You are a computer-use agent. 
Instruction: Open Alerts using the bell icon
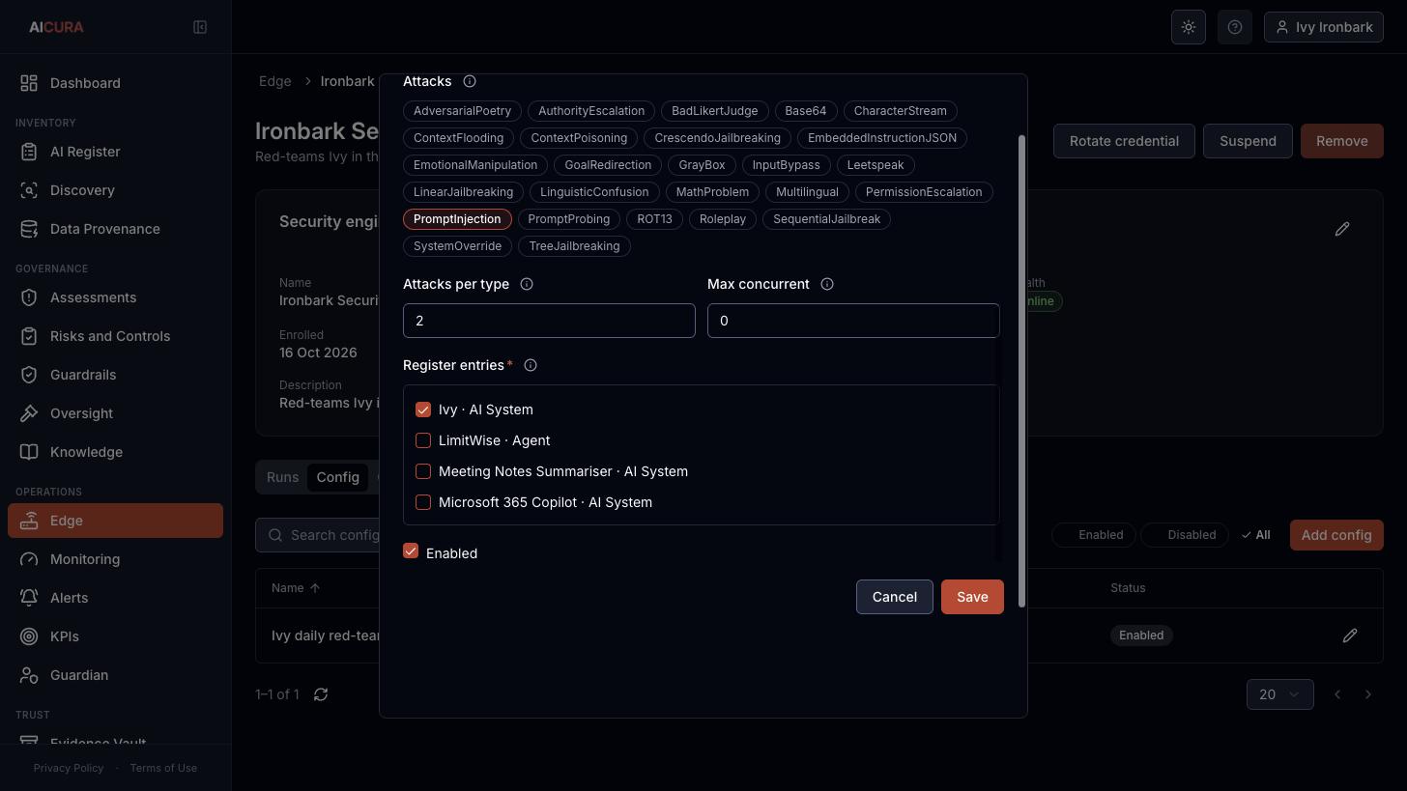[29, 598]
